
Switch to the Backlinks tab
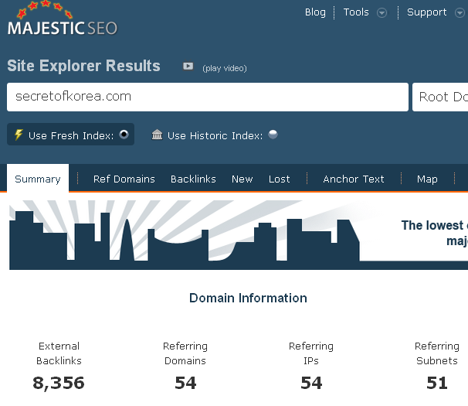(x=193, y=179)
